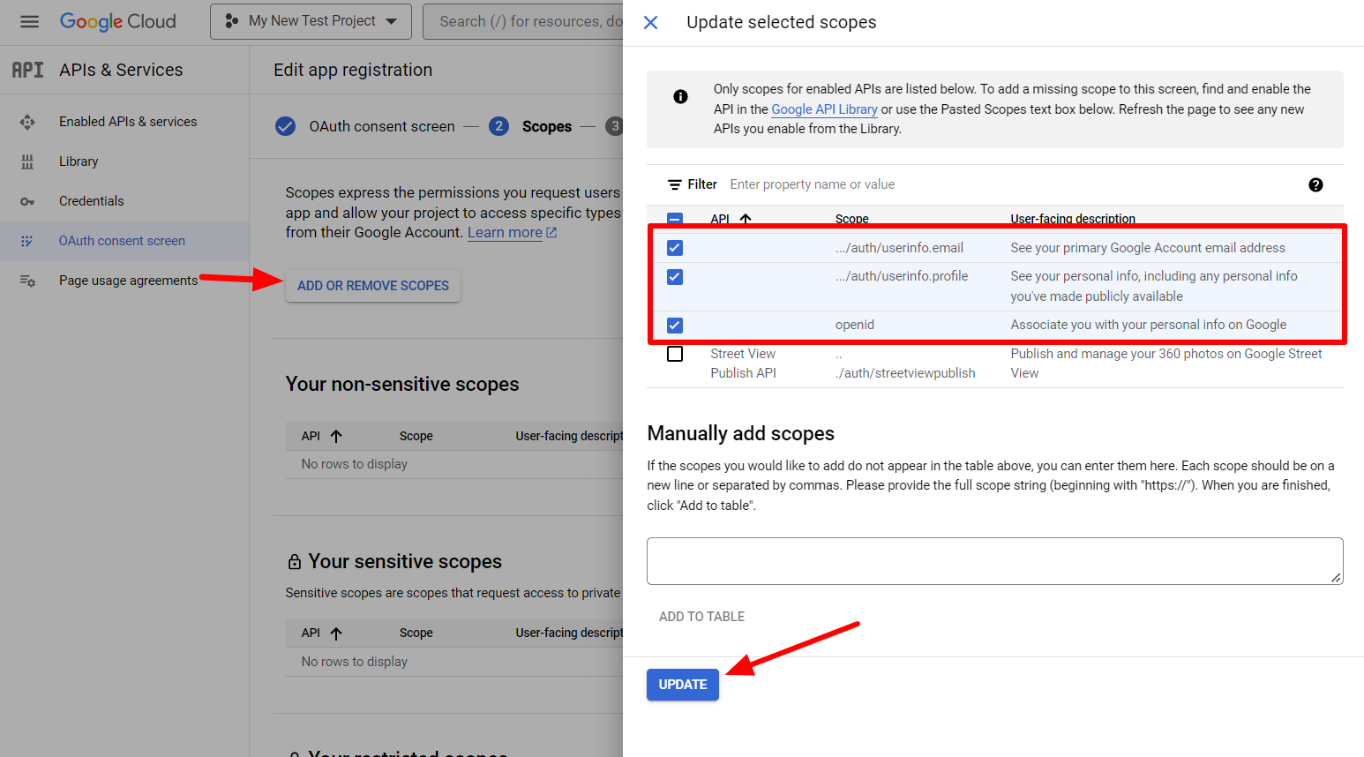Click the openid scope text

[855, 325]
